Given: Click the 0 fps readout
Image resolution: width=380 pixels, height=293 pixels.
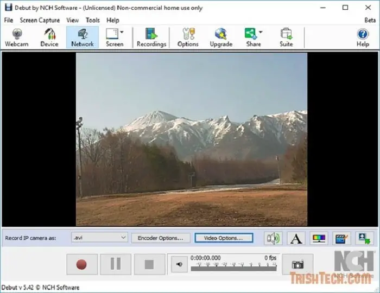Looking at the screenshot, I should click(x=270, y=258).
